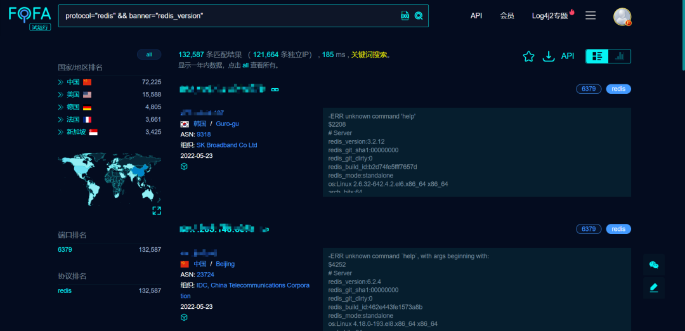Open the API menu item in header
This screenshot has width=685, height=331.
click(x=476, y=16)
